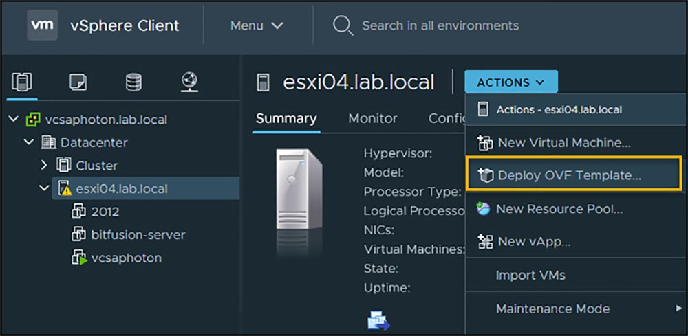Click the 2012 virtual machine icon
Image resolution: width=688 pixels, height=336 pixels.
(79, 212)
